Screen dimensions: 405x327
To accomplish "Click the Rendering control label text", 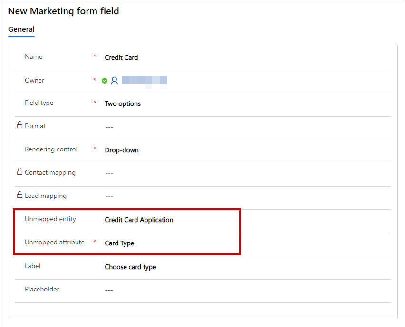I will coord(51,149).
